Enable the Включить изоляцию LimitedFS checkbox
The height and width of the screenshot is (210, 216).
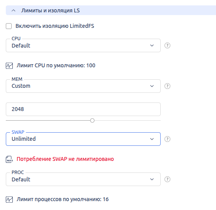point(9,26)
